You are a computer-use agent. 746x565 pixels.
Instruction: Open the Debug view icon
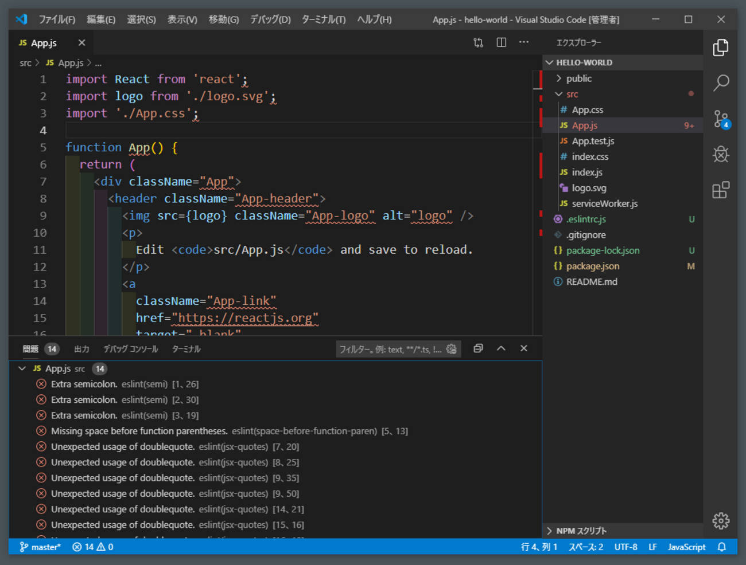pos(721,154)
